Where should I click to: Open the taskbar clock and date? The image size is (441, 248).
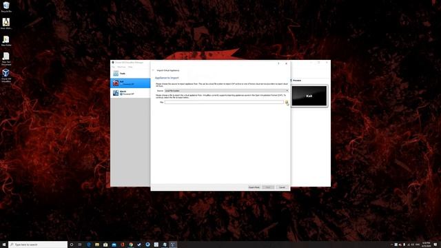[427, 245]
